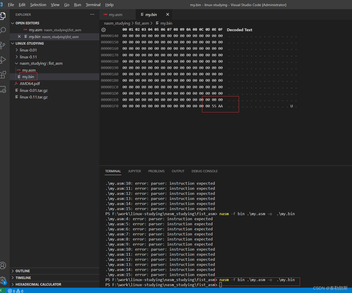
Task: Open the Edit menu
Action: click(22, 5)
